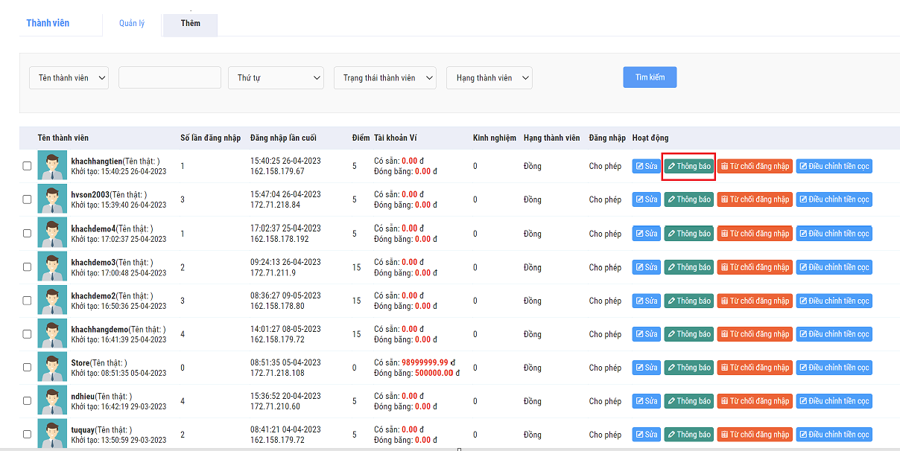This screenshot has height=451, width=900.
Task: Click the search text input field
Action: (170, 78)
